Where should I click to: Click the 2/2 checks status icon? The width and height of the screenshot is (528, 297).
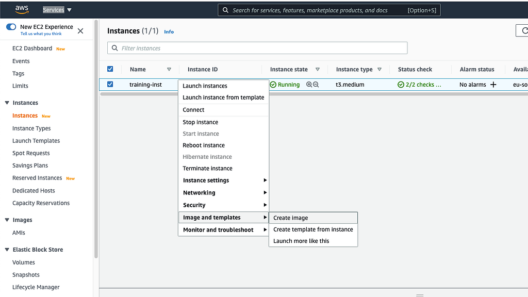point(401,85)
